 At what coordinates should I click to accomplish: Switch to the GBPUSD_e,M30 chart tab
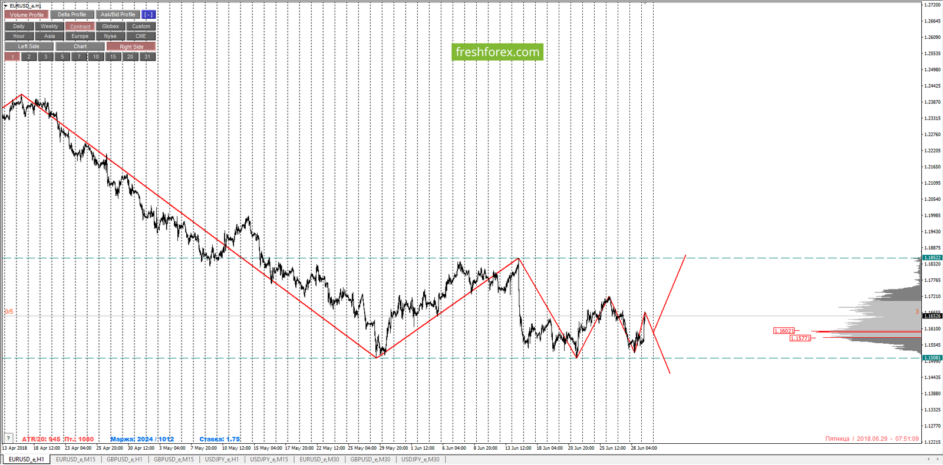(x=370, y=459)
